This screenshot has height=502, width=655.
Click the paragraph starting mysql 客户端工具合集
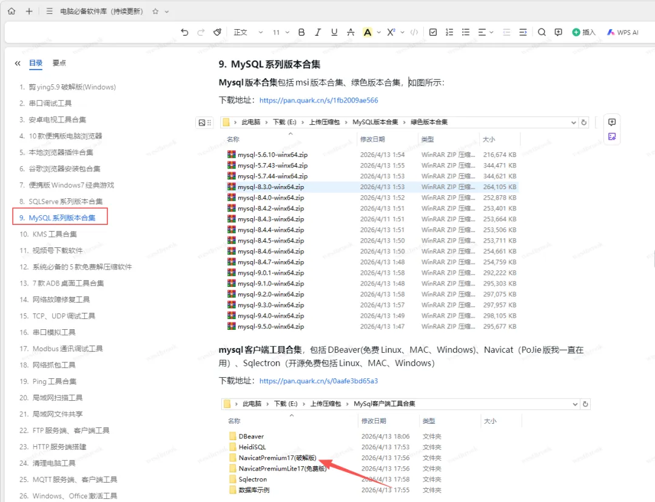(x=401, y=356)
